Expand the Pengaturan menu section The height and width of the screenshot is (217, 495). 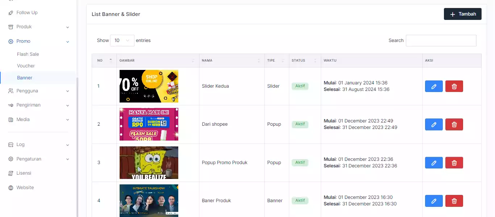(67, 159)
